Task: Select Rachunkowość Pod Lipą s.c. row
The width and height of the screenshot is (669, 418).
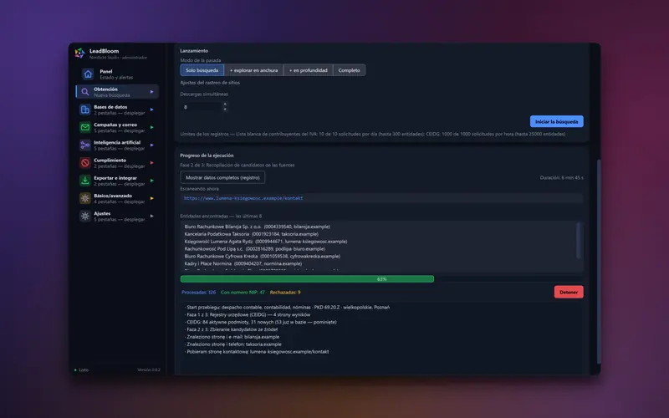Action: (255, 249)
